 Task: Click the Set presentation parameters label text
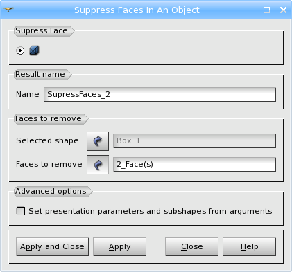(x=151, y=211)
